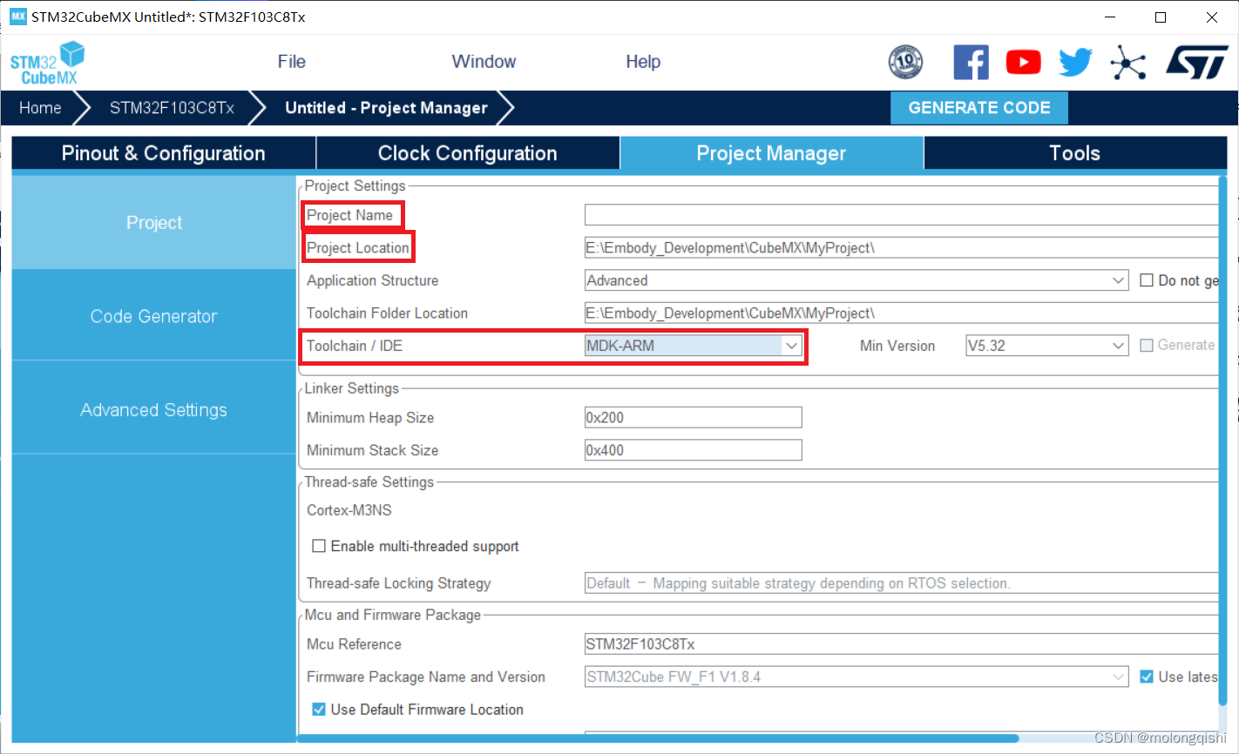Click the Mcu and Firmware Package title
Screen dimensions: 1239x754
pos(393,615)
